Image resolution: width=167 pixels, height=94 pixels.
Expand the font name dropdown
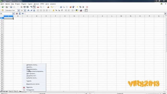click(19, 10)
